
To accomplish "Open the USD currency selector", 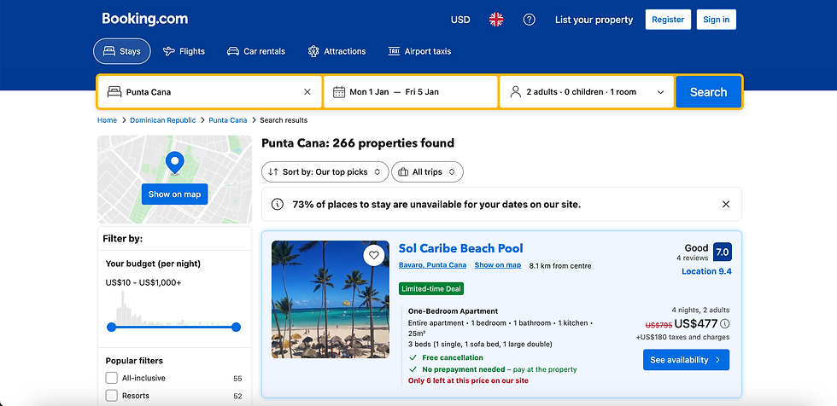I will pyautogui.click(x=460, y=20).
